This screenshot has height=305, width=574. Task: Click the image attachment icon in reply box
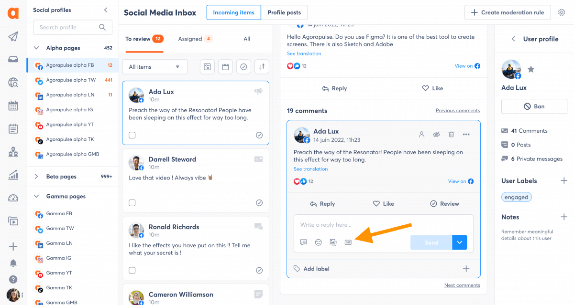333,242
